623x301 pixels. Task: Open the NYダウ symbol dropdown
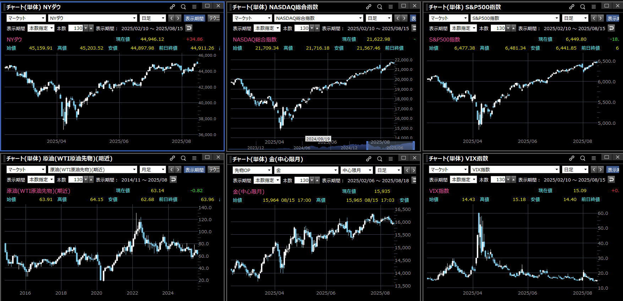click(92, 18)
